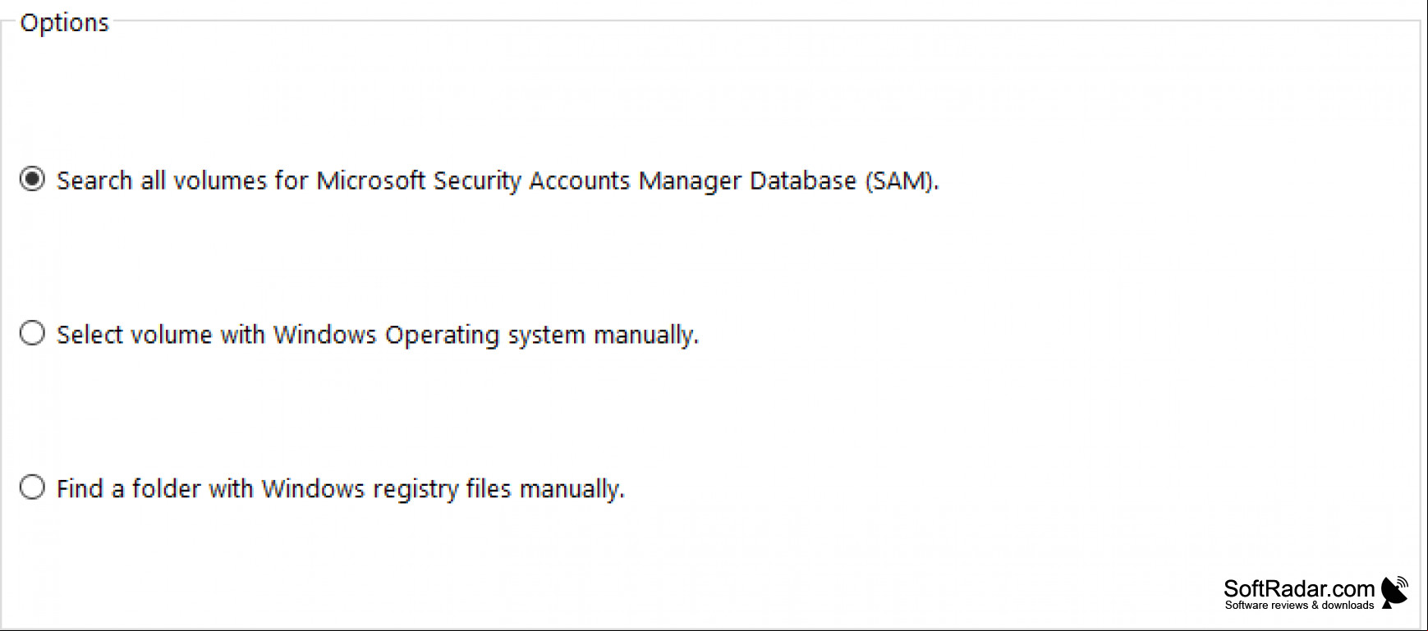Click the word "Search" starting the first option

tap(94, 181)
